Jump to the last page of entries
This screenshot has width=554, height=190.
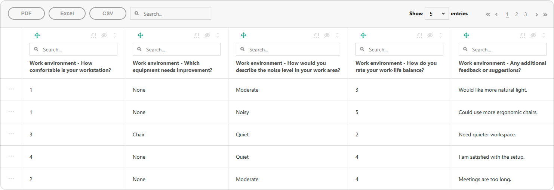[x=545, y=15]
